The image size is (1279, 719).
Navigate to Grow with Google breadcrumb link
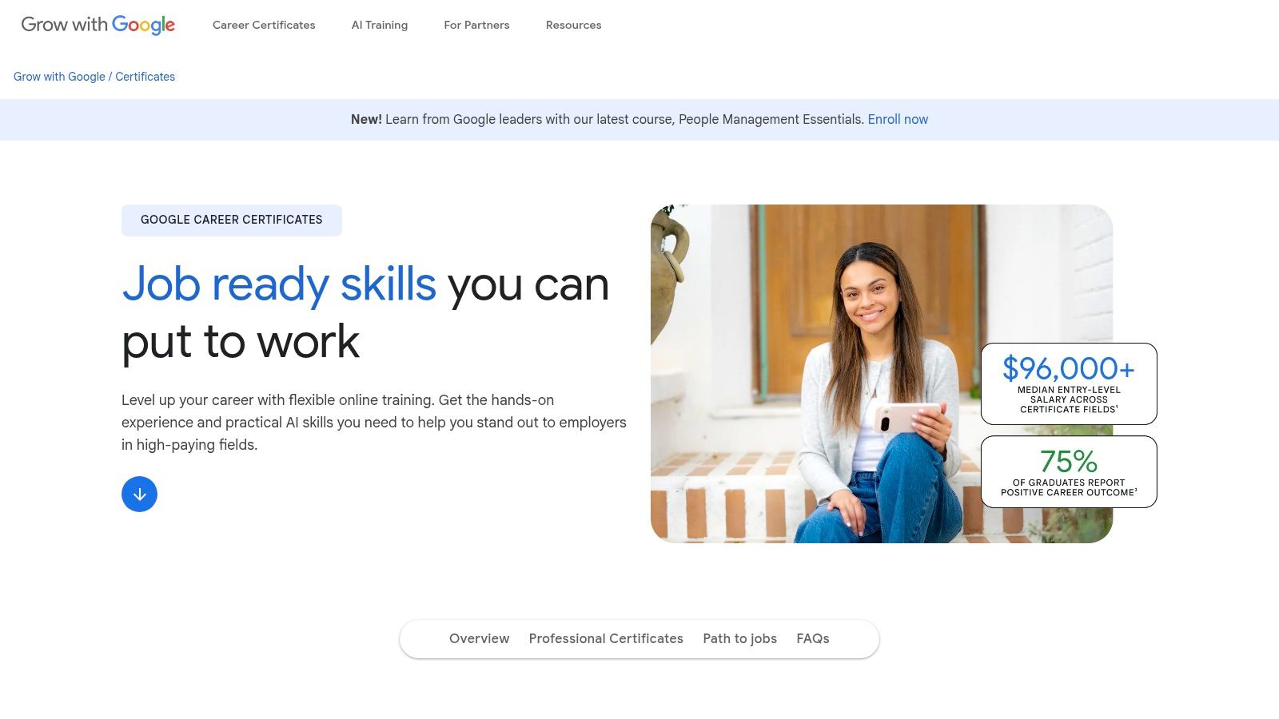(58, 77)
